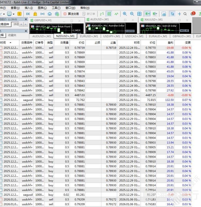The image size is (201, 207).
Task: Zoom out on the chart
Action: click(132, 14)
